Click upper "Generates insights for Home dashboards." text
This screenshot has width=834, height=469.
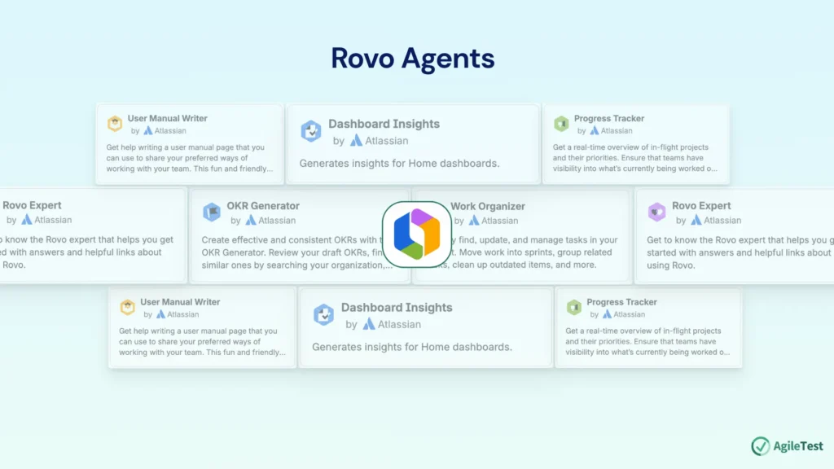tap(399, 163)
